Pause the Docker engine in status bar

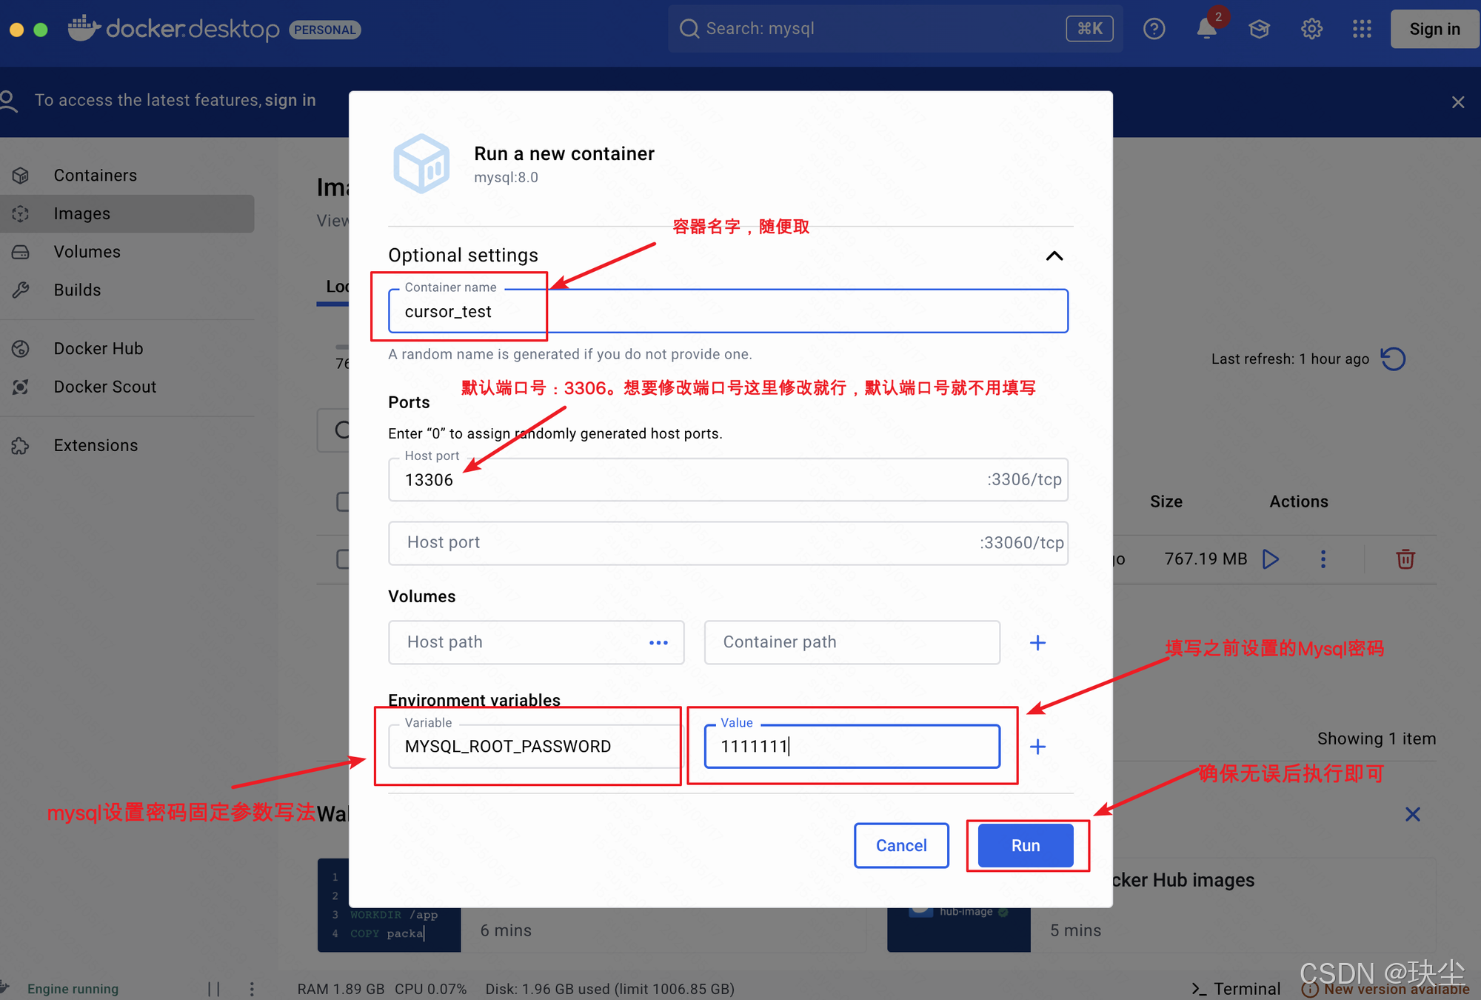click(214, 989)
